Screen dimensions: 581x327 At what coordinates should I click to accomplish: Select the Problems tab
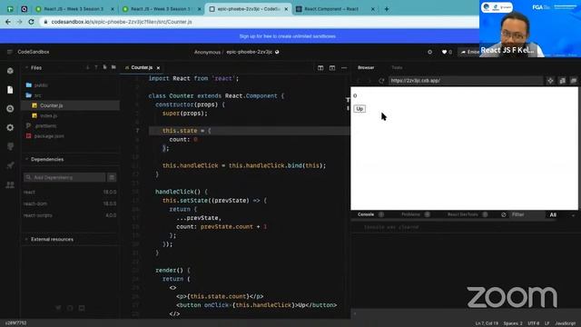410,214
